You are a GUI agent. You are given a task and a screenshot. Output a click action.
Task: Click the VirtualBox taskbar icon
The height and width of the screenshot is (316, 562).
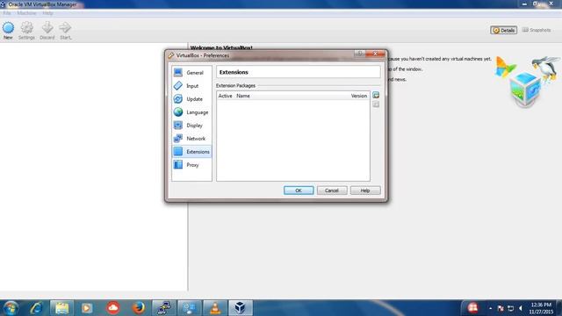point(240,308)
